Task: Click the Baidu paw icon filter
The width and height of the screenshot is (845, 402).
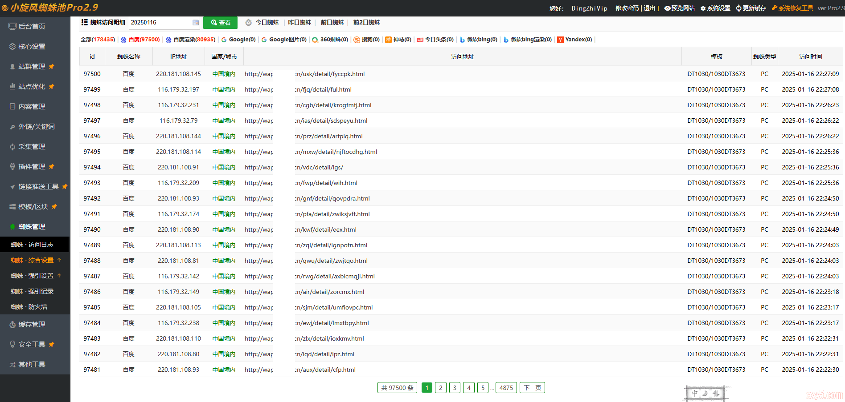Action: point(123,40)
